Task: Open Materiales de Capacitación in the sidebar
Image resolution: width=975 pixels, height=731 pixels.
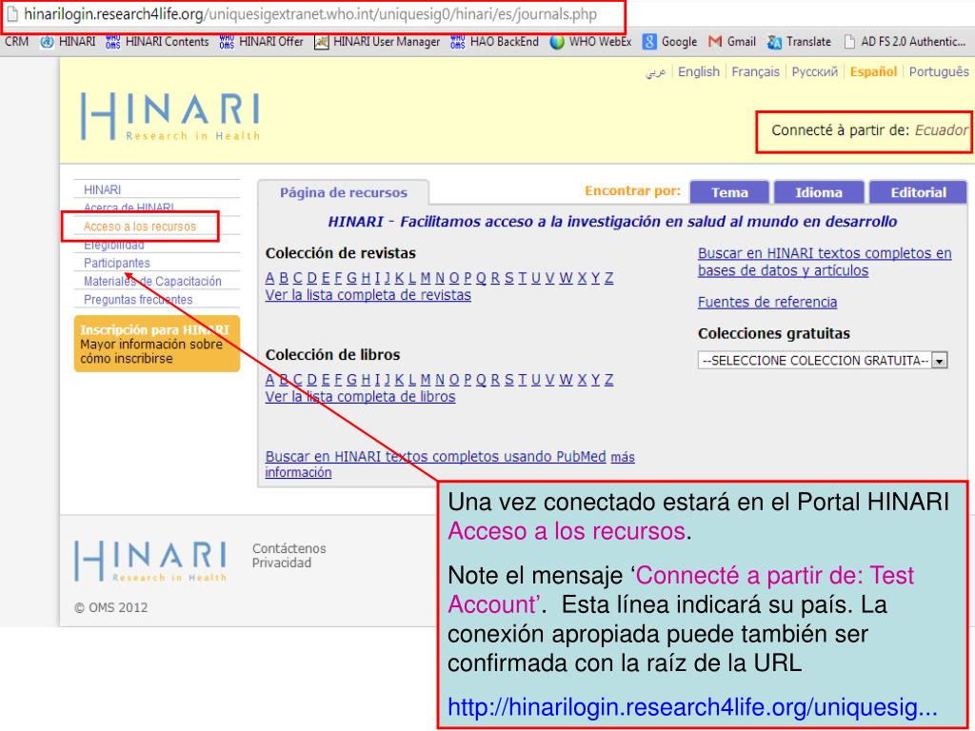Action: click(152, 281)
